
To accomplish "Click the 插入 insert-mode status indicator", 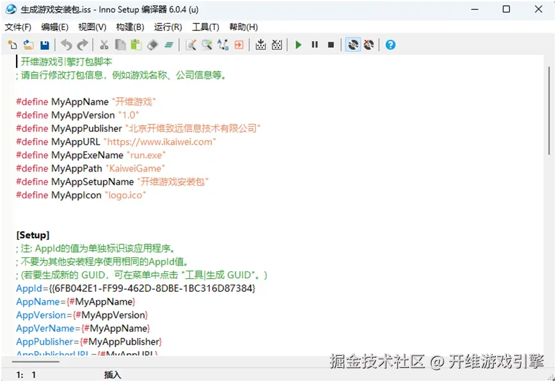I will point(113,375).
